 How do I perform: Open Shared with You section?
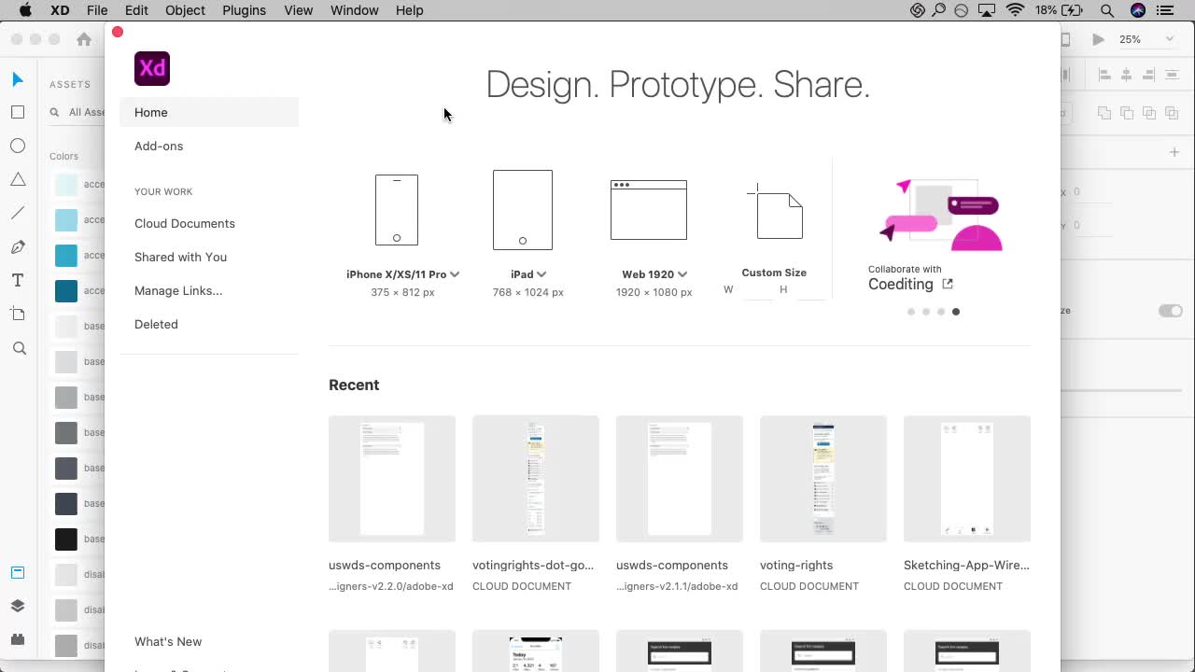pos(180,258)
